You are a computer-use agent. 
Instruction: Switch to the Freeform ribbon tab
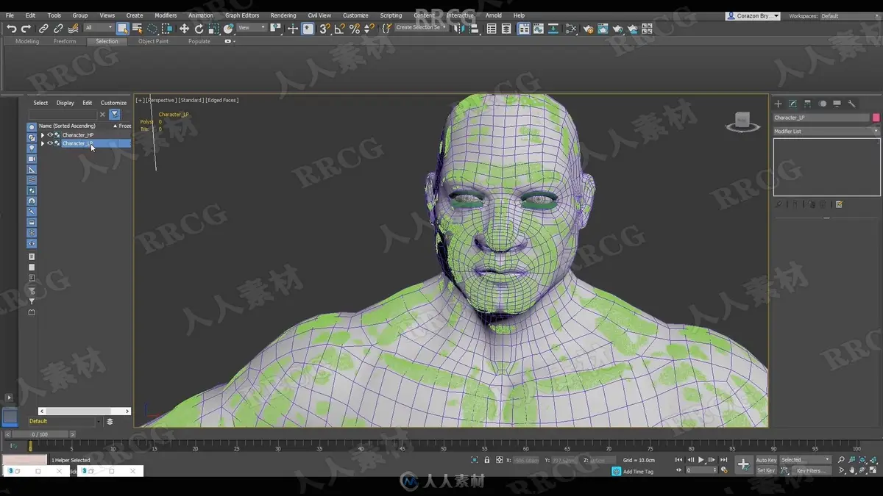pyautogui.click(x=65, y=41)
